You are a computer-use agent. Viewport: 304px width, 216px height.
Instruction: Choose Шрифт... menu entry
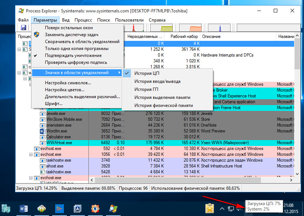77,104
